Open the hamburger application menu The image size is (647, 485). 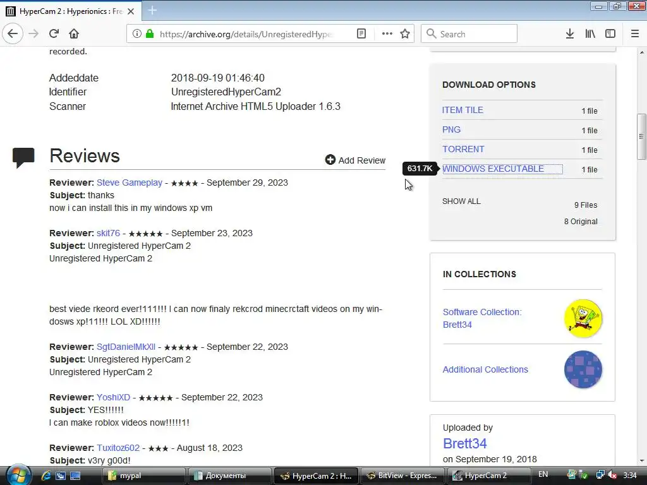coord(635,33)
